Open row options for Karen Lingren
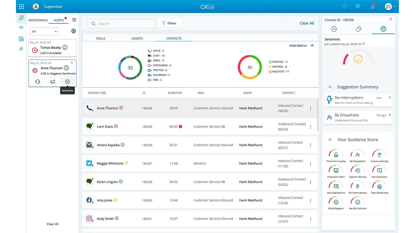The width and height of the screenshot is (414, 233). click(x=310, y=182)
